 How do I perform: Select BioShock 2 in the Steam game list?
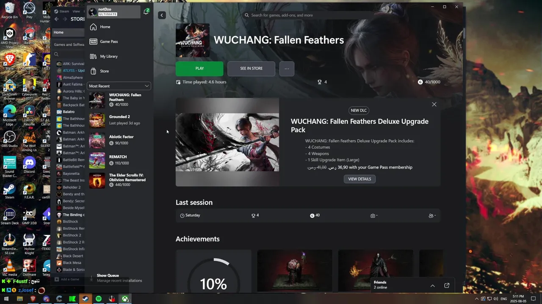[x=72, y=235]
